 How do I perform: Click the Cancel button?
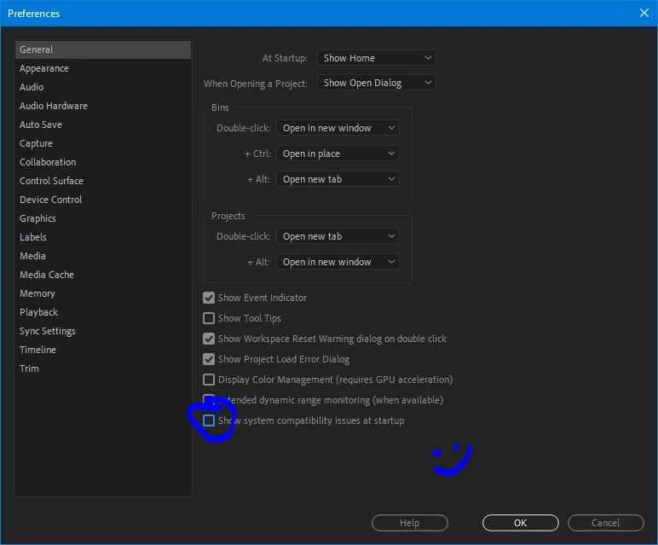click(605, 523)
